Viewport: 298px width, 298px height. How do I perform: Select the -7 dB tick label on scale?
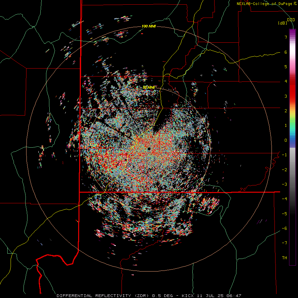pyautogui.click(x=284, y=243)
